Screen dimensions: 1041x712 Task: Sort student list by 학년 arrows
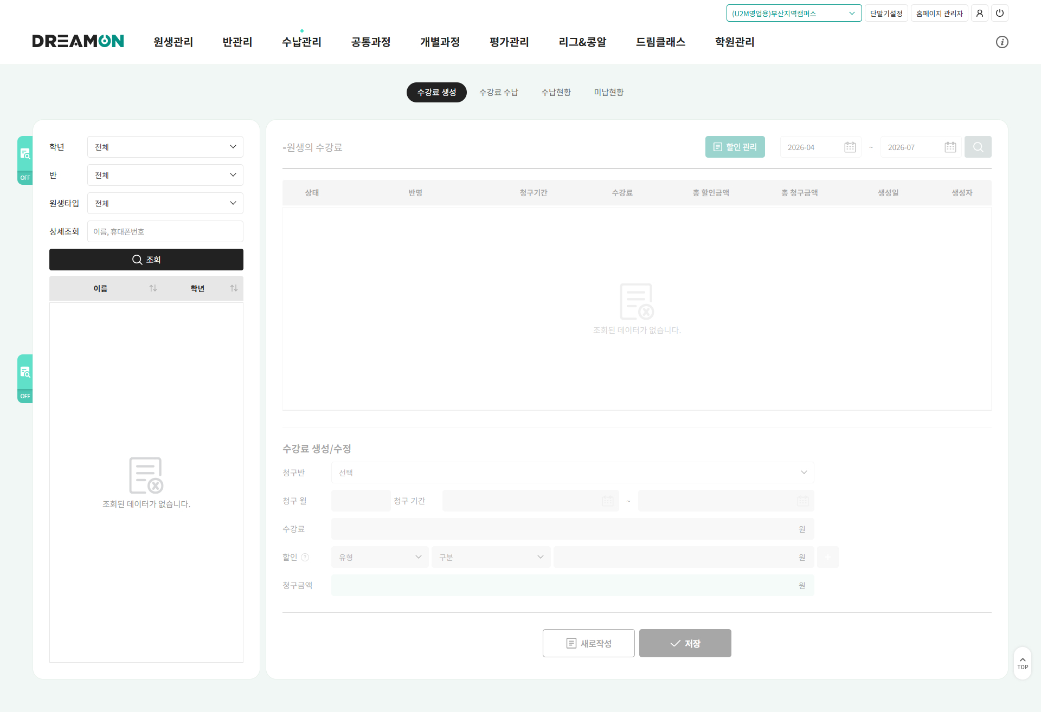coord(234,288)
